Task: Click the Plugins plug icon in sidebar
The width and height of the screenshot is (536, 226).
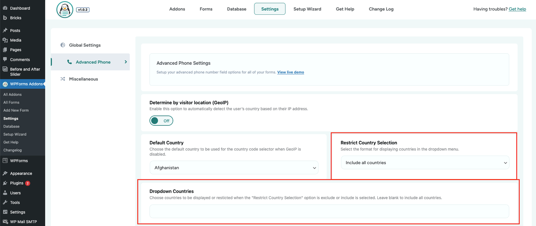Action: 5,183
